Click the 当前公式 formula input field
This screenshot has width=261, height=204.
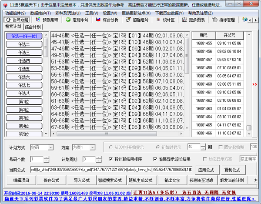[x=111, y=170]
